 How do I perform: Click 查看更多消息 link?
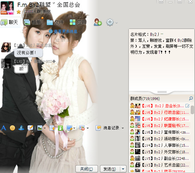tap(66, 31)
